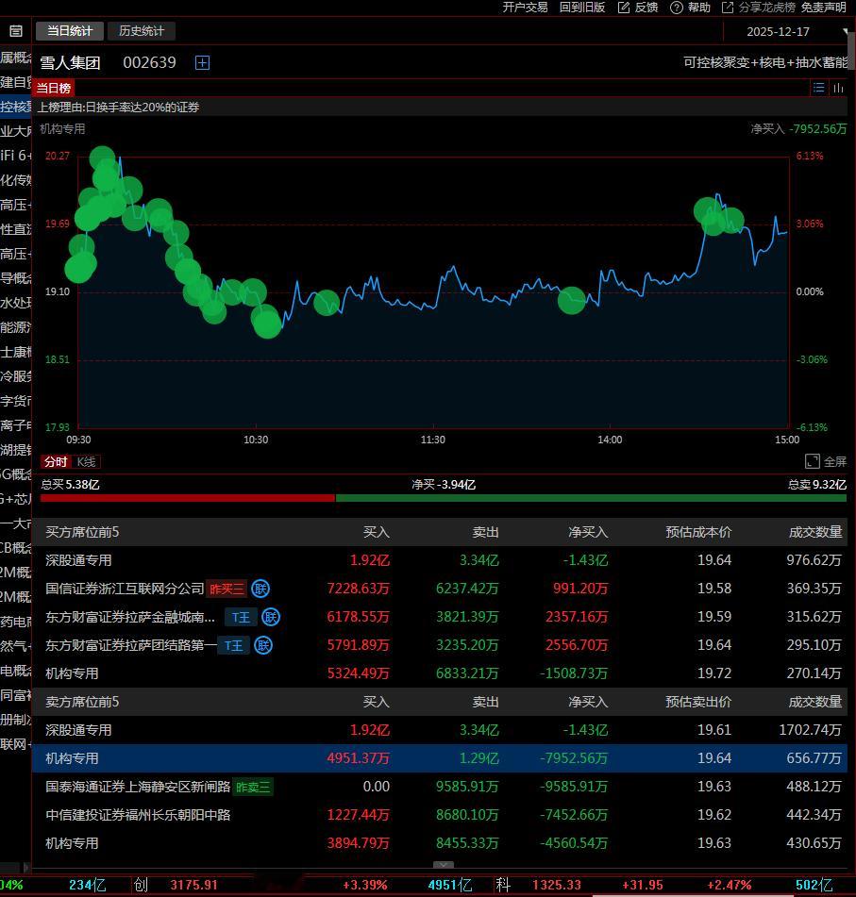This screenshot has width=856, height=897.
Task: Click the 预估卖出价 column header
Action: coord(698,702)
